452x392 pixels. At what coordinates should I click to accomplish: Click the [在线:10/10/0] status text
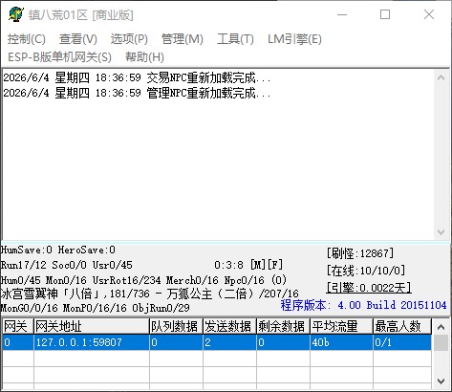point(366,271)
